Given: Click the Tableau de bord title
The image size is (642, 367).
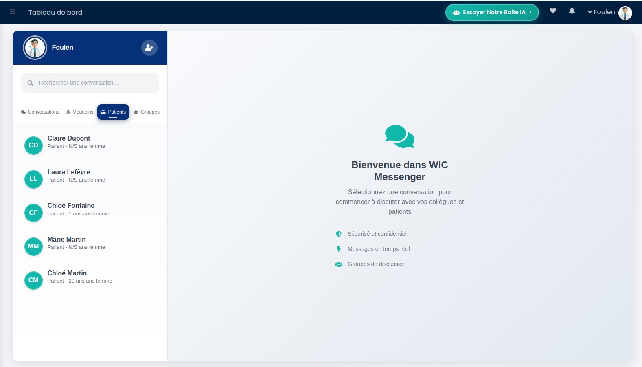Looking at the screenshot, I should pyautogui.click(x=55, y=12).
